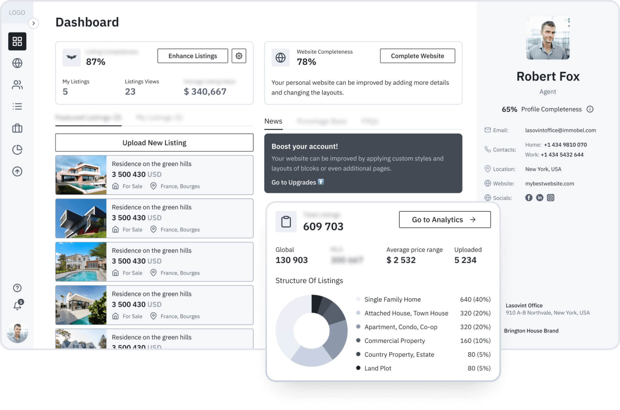Open the Dashboard grid icon in the sidebar
This screenshot has width=620, height=410.
coord(17,41)
